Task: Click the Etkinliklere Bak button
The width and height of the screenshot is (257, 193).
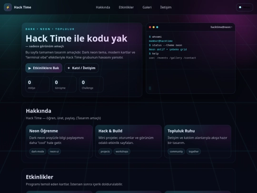Action: click(44, 68)
